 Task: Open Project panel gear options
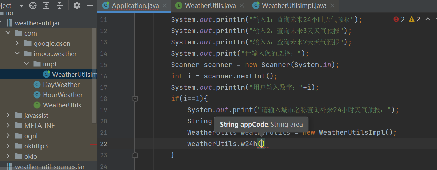pyautogui.click(x=77, y=5)
